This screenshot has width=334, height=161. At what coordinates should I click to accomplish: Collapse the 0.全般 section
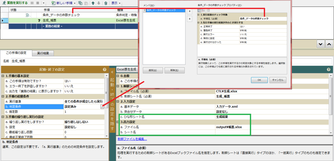(x=118, y=76)
